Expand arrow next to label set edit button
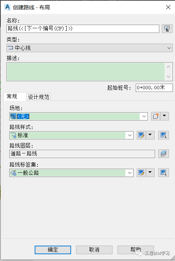 (150, 173)
